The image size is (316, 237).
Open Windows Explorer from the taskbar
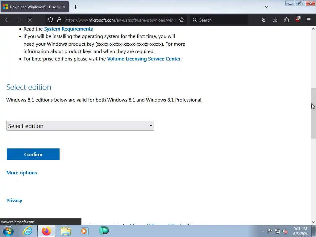coord(66,231)
